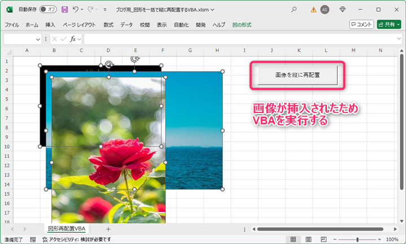Open the undo history dropdown arrow

(x=82, y=10)
